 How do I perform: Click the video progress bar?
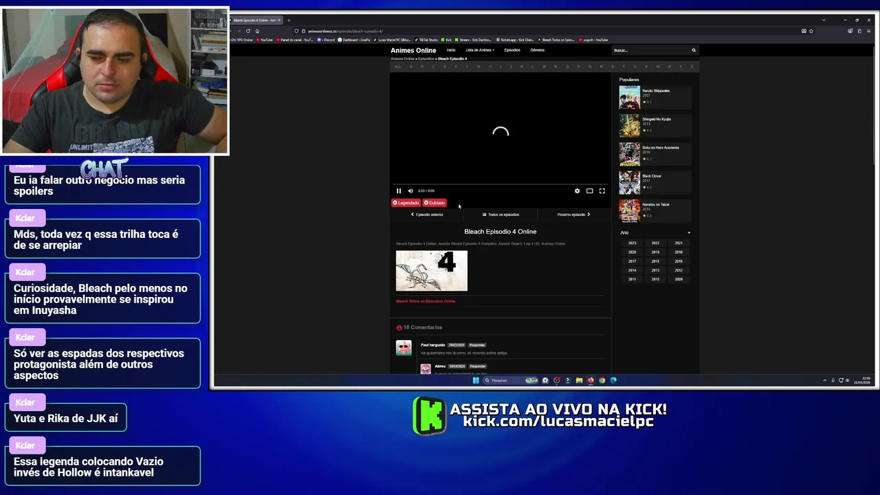[x=500, y=184]
